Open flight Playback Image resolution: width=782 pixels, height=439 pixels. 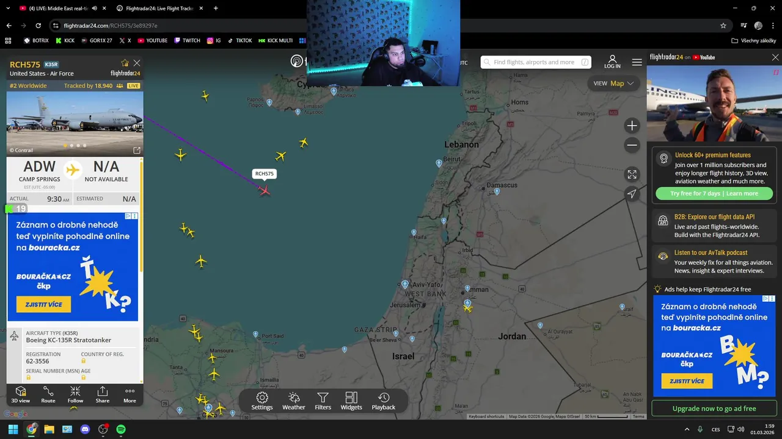tap(384, 401)
